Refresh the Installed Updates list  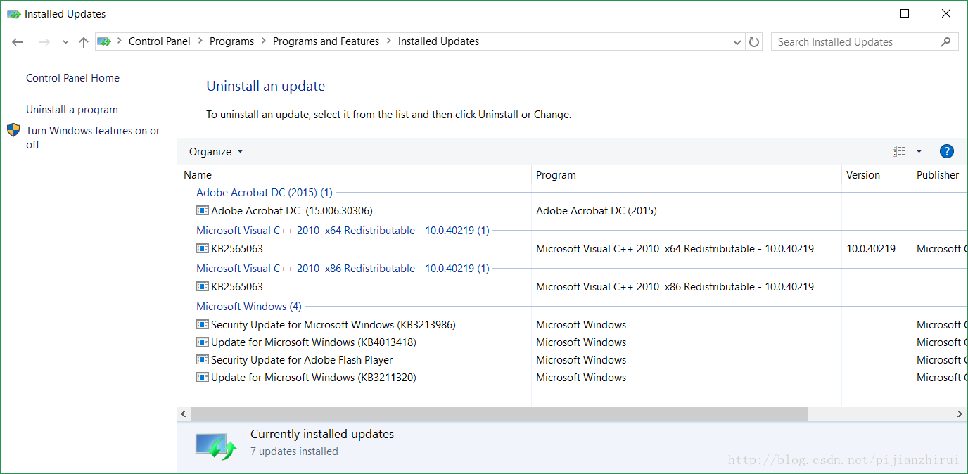[x=754, y=42]
